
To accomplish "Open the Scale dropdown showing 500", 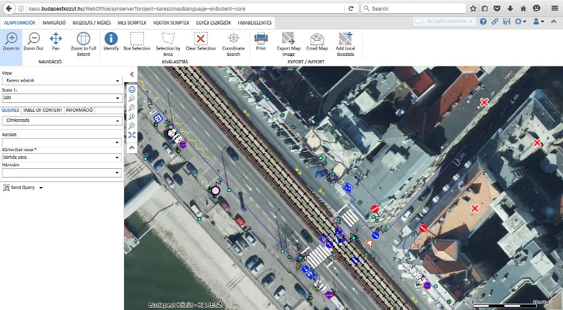I will pos(62,98).
